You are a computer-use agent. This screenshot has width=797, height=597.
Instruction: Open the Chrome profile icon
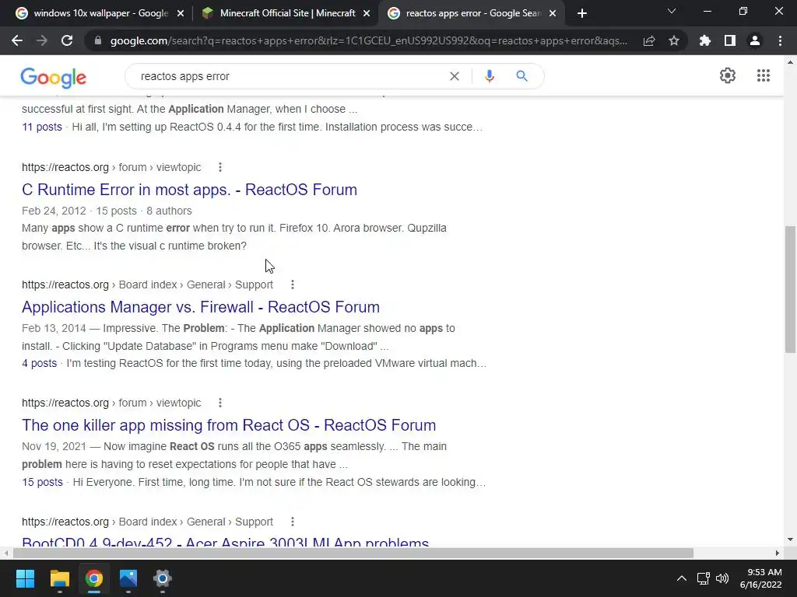coord(755,40)
